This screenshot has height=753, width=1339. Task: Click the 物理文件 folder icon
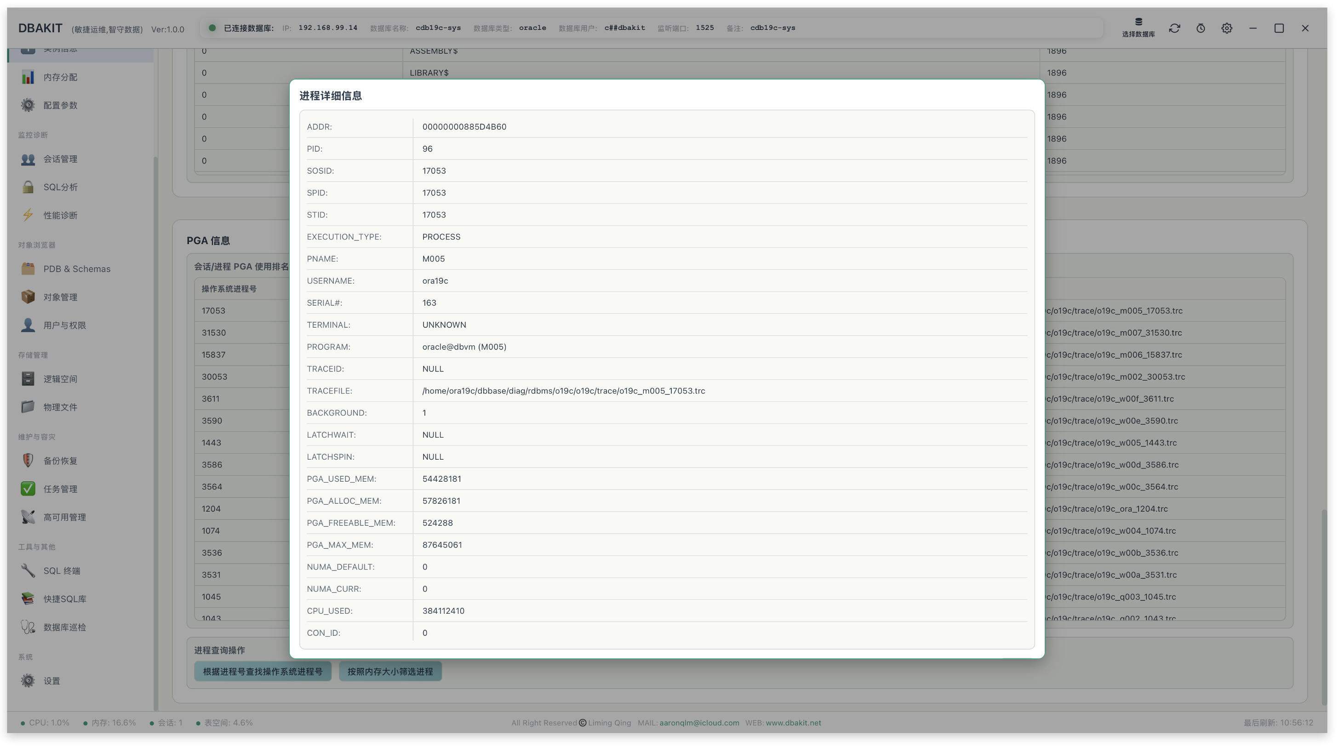28,407
